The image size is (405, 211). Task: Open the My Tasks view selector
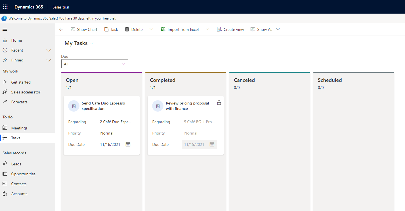(x=79, y=43)
